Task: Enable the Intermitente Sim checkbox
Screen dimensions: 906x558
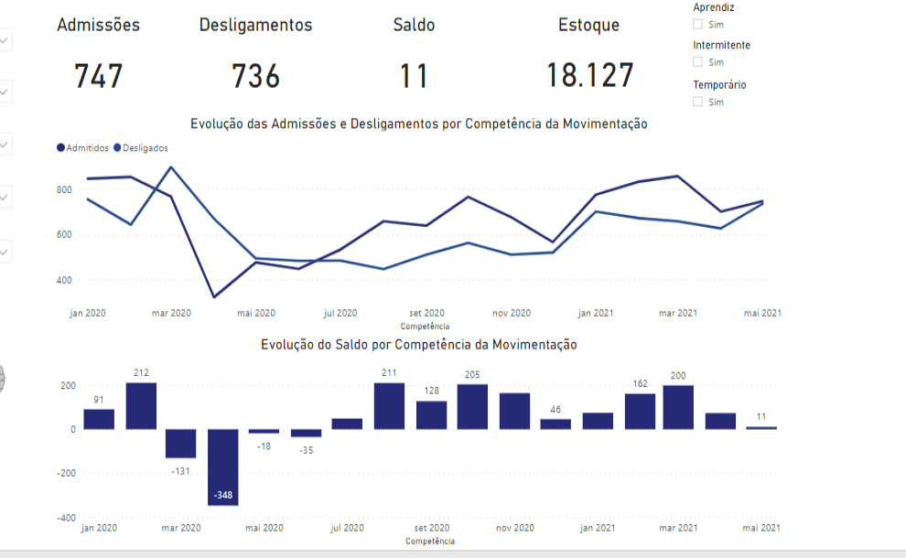Action: 698,62
